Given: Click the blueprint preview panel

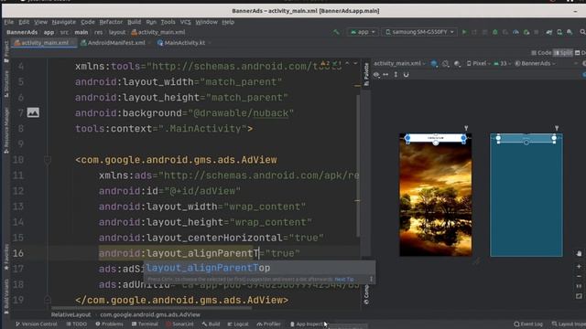Looking at the screenshot, I should click(x=526, y=195).
